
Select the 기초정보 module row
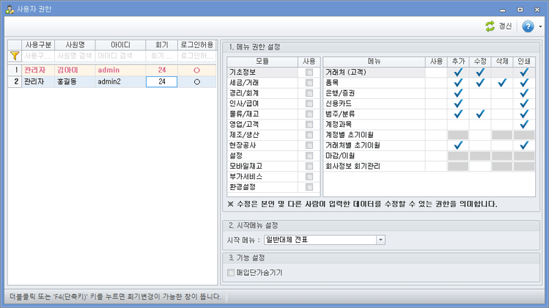pyautogui.click(x=273, y=72)
